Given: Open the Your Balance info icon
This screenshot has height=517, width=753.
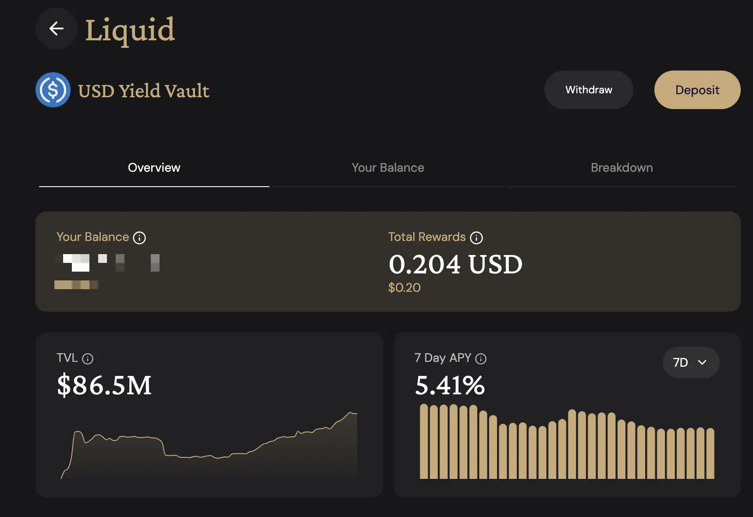Looking at the screenshot, I should click(139, 238).
